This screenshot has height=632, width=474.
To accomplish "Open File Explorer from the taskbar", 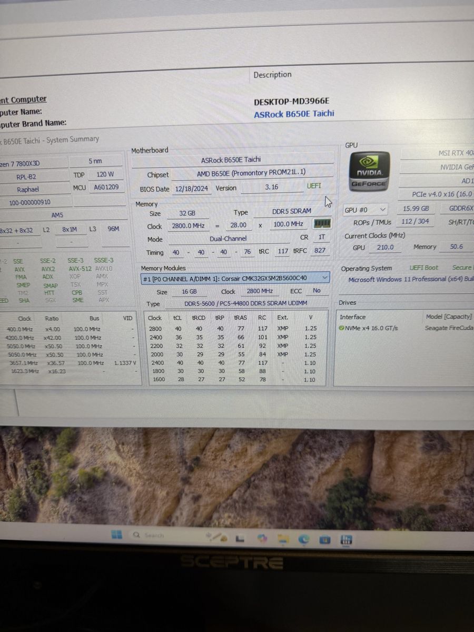I will point(284,538).
